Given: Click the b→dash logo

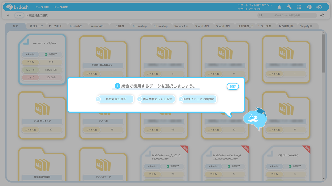Looking at the screenshot, I should (17, 7).
